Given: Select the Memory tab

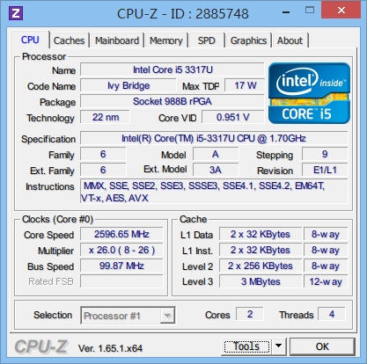Looking at the screenshot, I should 166,40.
